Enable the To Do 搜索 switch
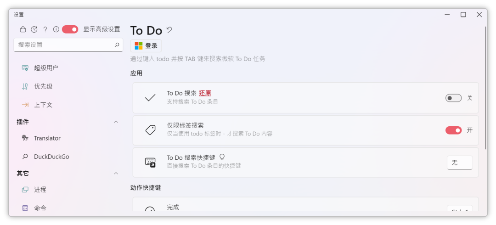496x225 pixels. 453,98
